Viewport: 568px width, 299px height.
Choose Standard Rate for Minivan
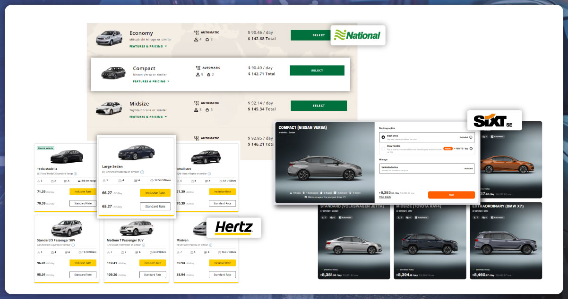click(222, 274)
